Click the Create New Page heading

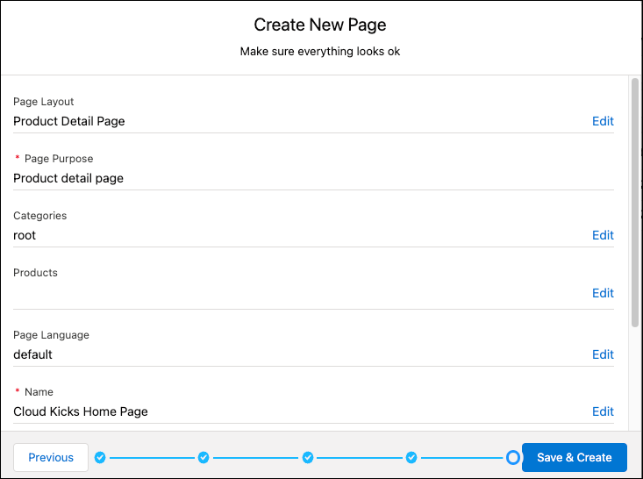click(x=320, y=25)
